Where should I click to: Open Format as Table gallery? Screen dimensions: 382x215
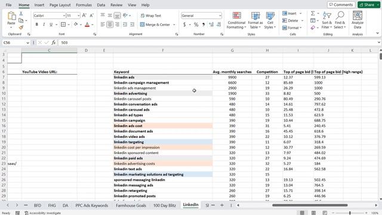click(x=255, y=20)
